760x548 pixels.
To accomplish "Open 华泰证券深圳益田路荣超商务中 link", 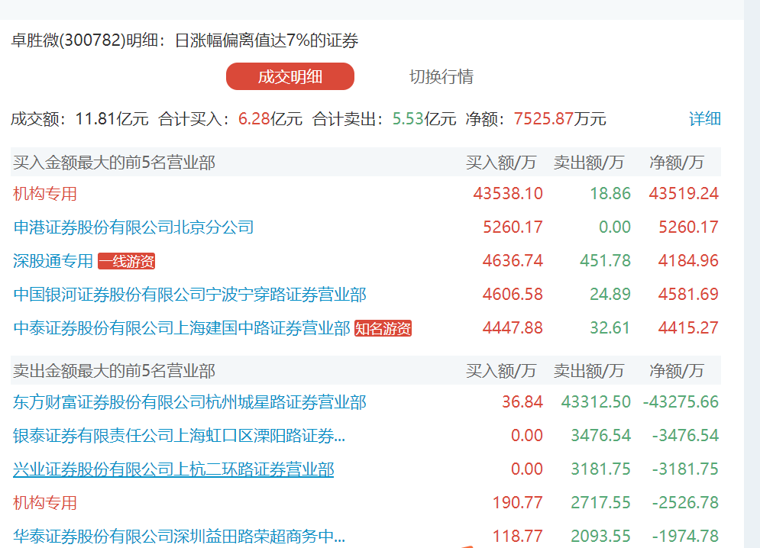I will point(179,537).
